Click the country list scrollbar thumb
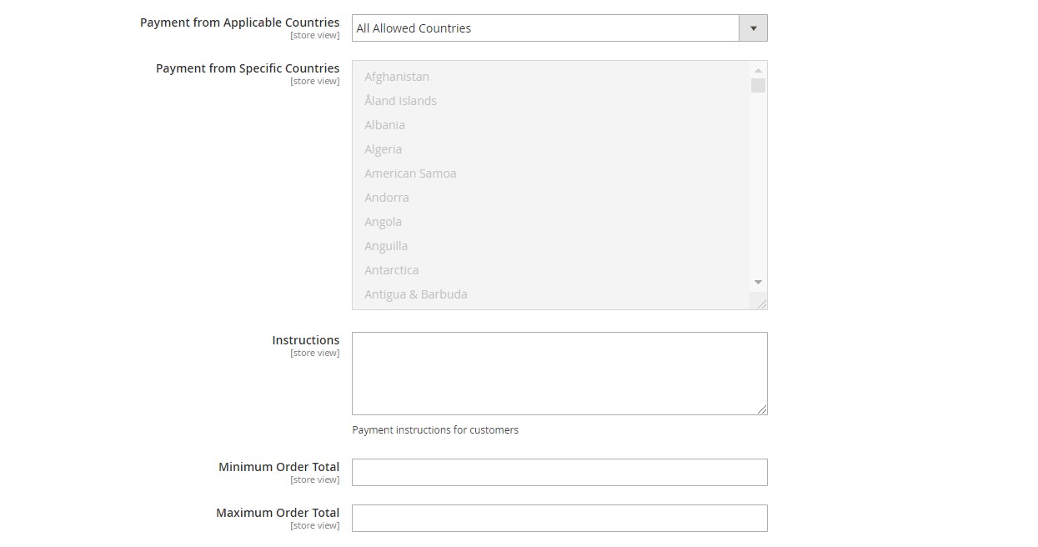1038x547 pixels. [758, 85]
